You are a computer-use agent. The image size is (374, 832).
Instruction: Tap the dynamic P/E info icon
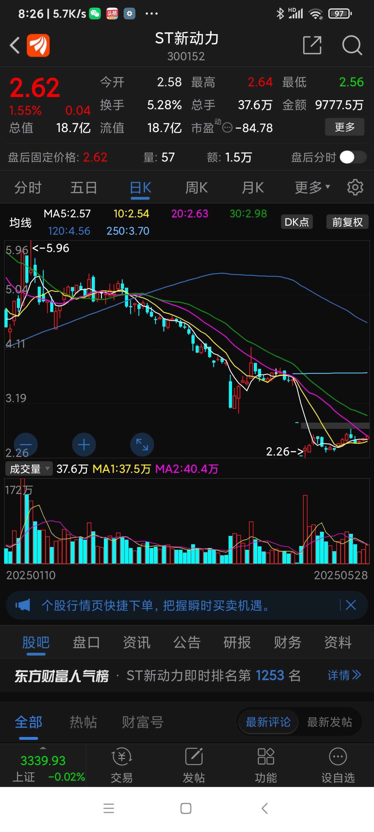pos(227,128)
